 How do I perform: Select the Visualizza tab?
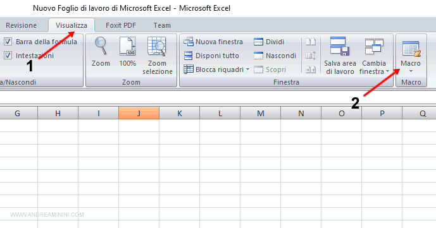(x=72, y=25)
